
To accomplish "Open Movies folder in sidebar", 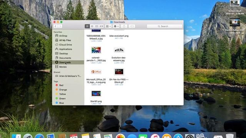I will [68, 67].
